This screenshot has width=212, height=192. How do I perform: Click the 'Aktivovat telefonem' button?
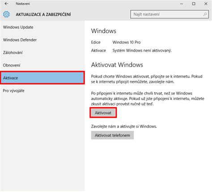(112, 135)
